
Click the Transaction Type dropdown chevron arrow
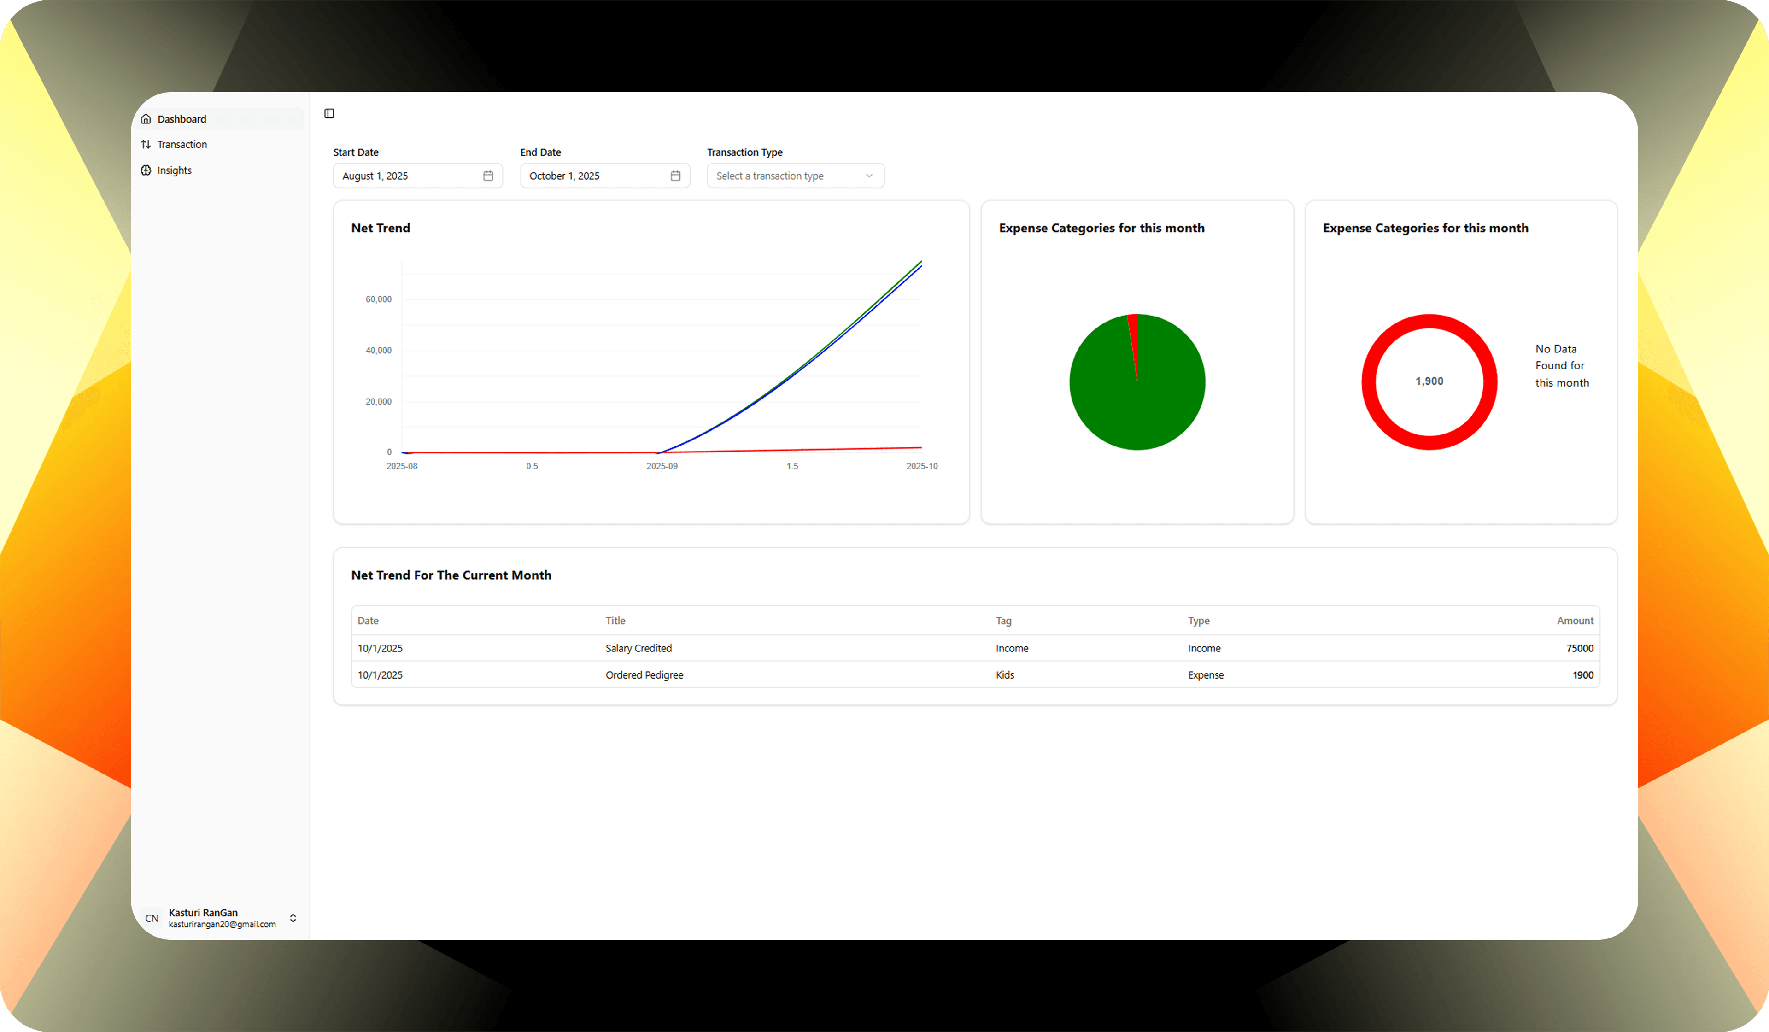(869, 176)
